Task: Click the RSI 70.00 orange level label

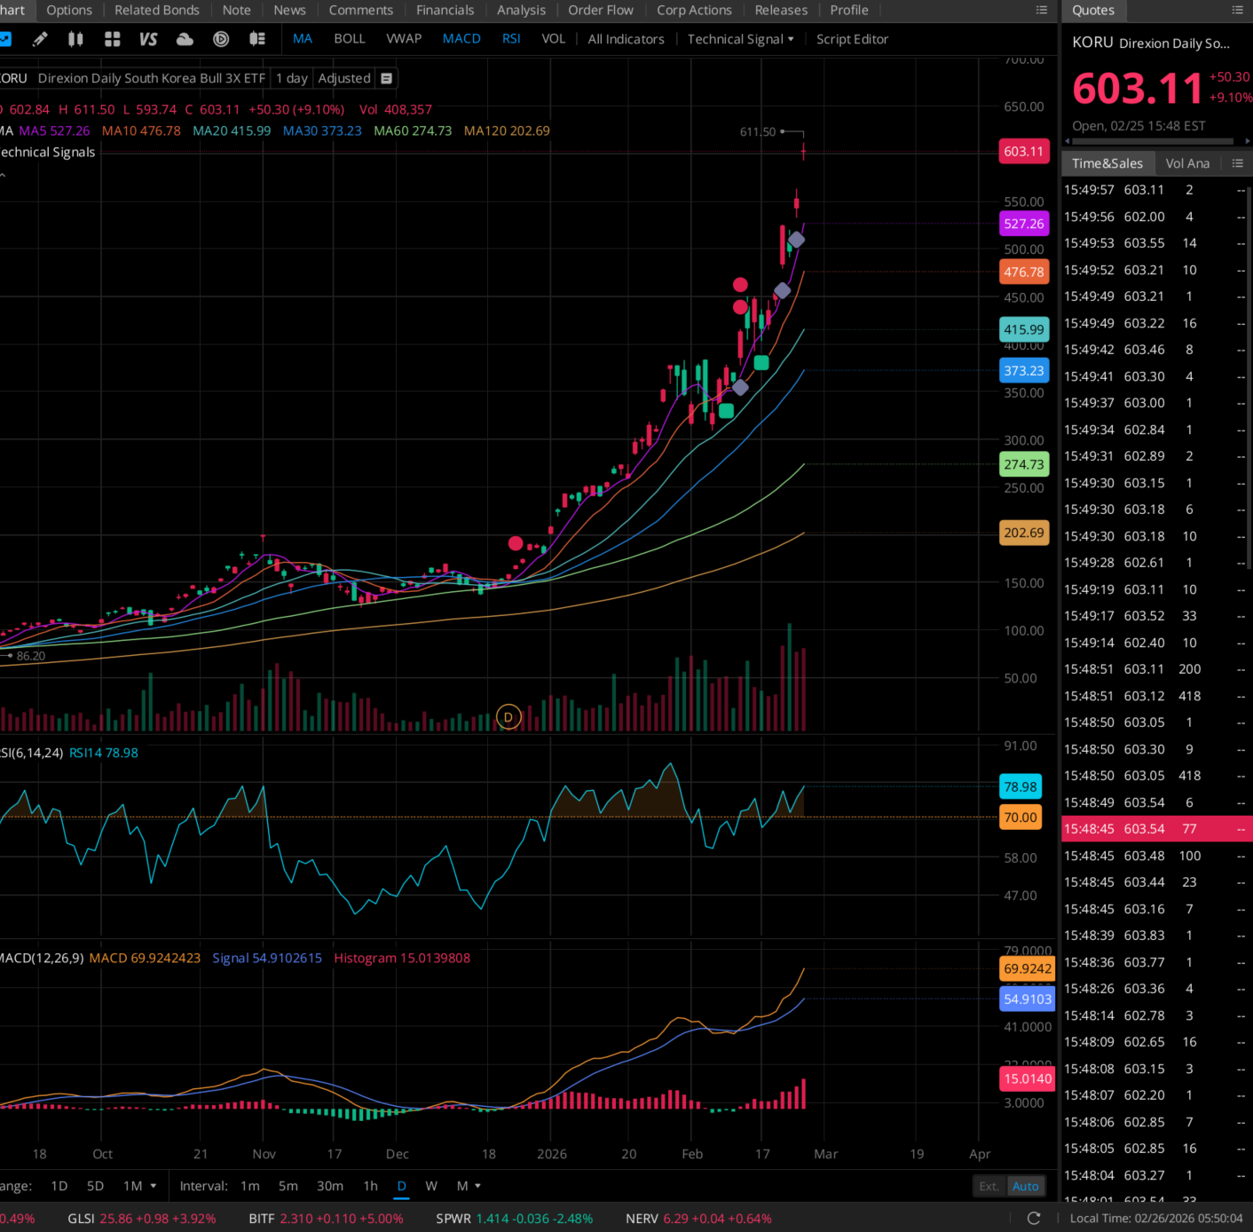Action: click(x=1021, y=817)
